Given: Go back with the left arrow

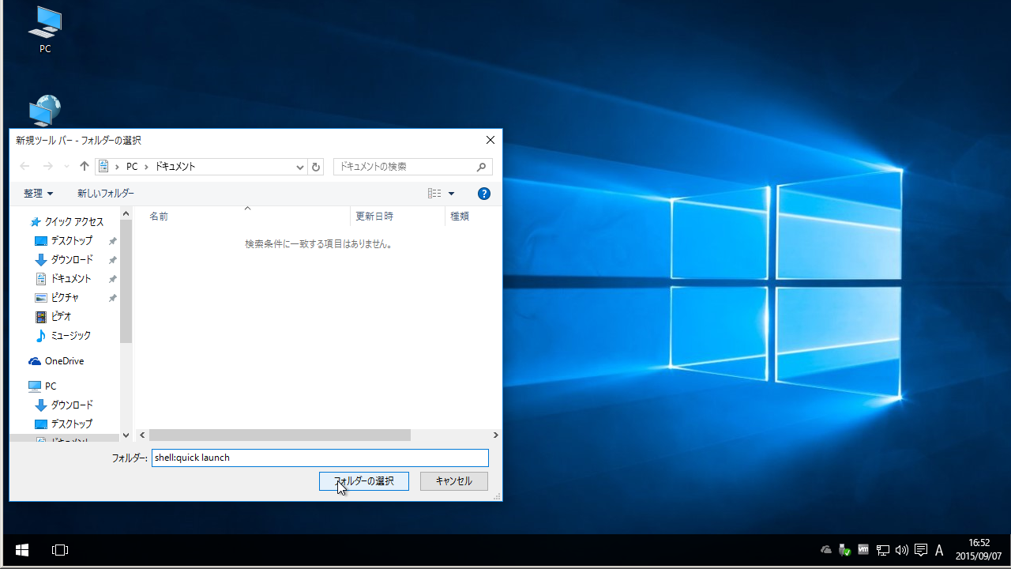Looking at the screenshot, I should (24, 167).
